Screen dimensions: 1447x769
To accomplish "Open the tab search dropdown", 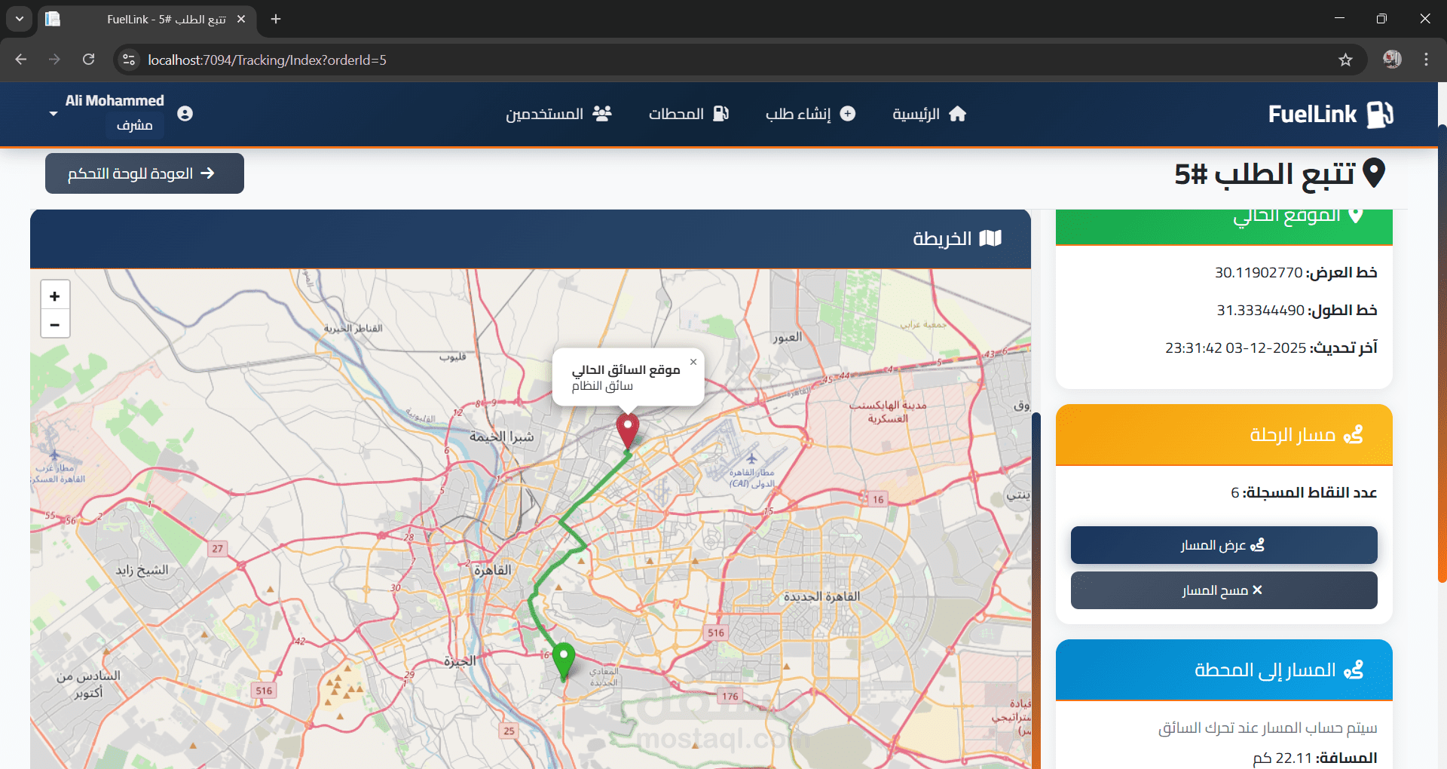I will click(x=20, y=19).
